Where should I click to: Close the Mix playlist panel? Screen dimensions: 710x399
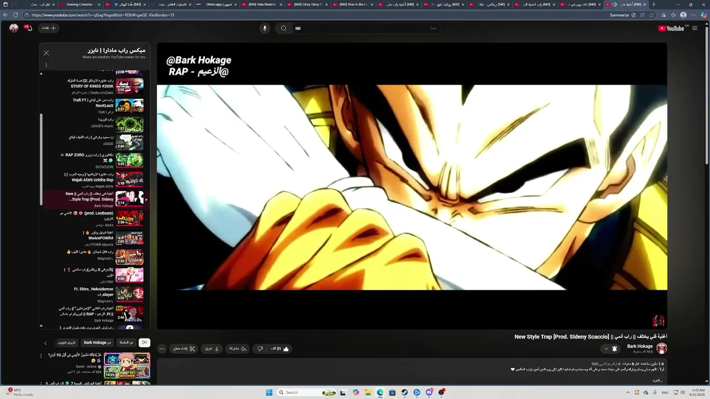46,53
